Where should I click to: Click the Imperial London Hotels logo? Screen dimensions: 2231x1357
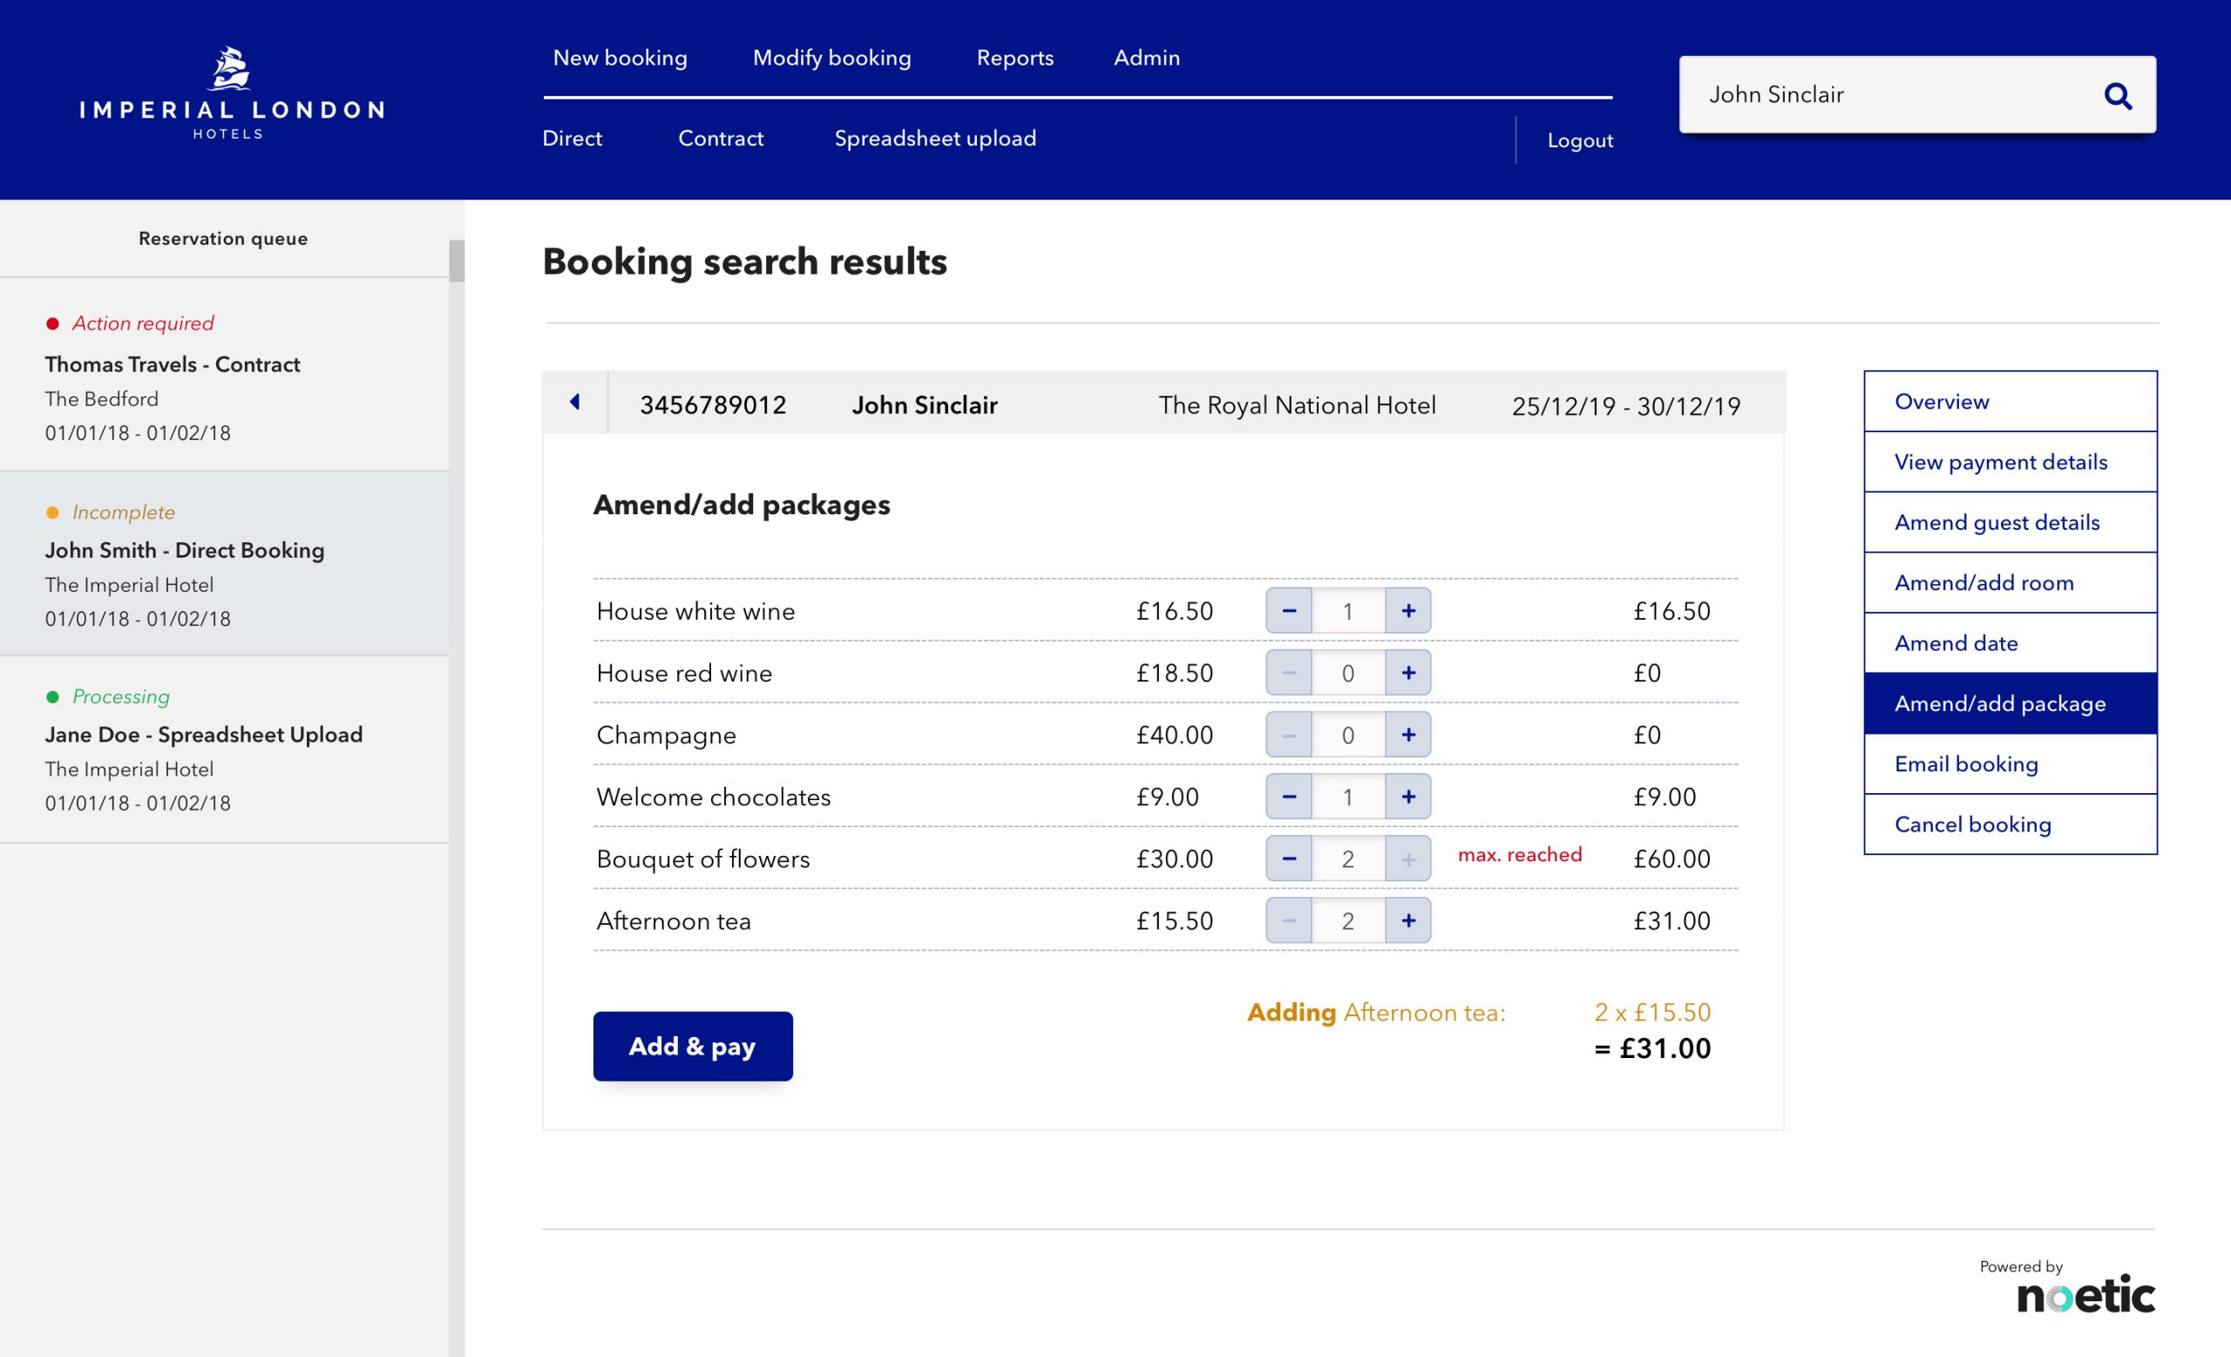(232, 93)
